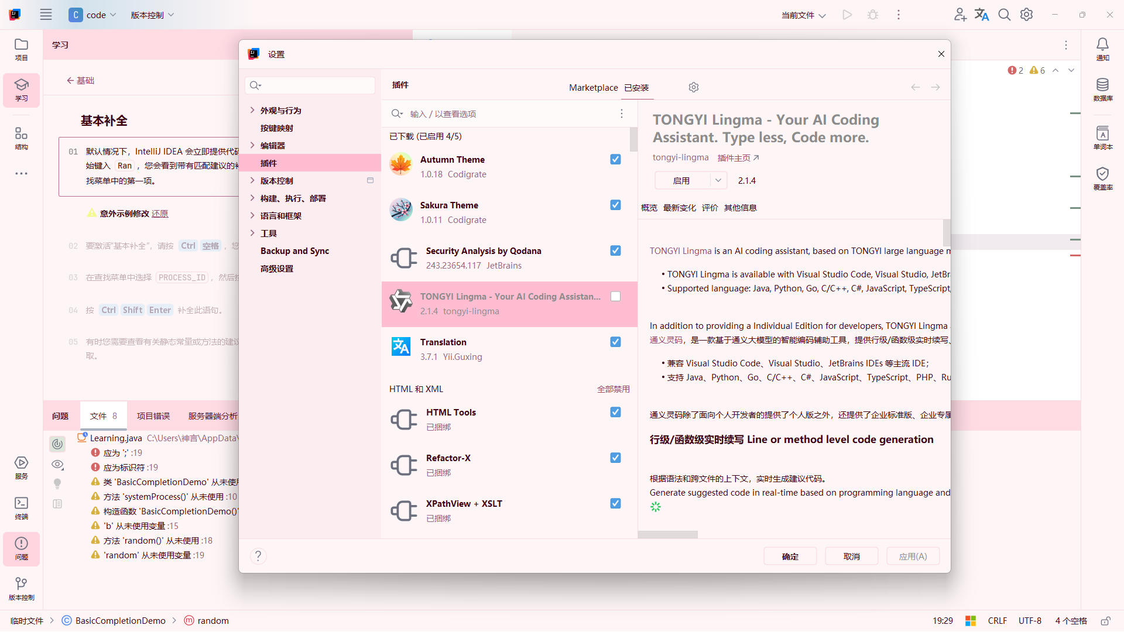Click the 确定 button
Viewport: 1124px width, 632px height.
point(790,556)
